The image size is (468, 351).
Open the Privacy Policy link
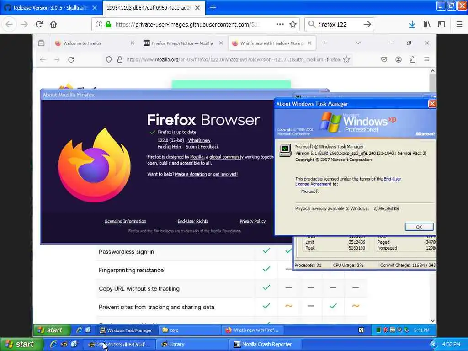(x=252, y=221)
